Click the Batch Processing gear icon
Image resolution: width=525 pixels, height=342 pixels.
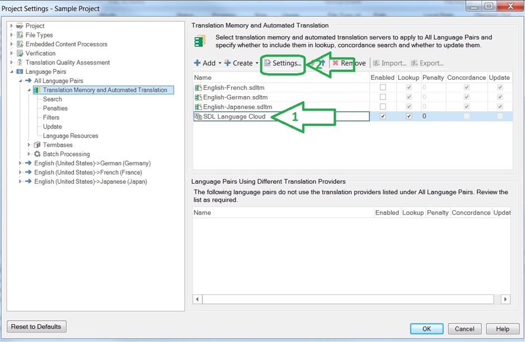point(37,154)
